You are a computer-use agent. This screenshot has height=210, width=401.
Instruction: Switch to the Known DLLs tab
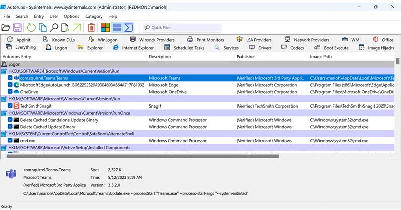59,40
